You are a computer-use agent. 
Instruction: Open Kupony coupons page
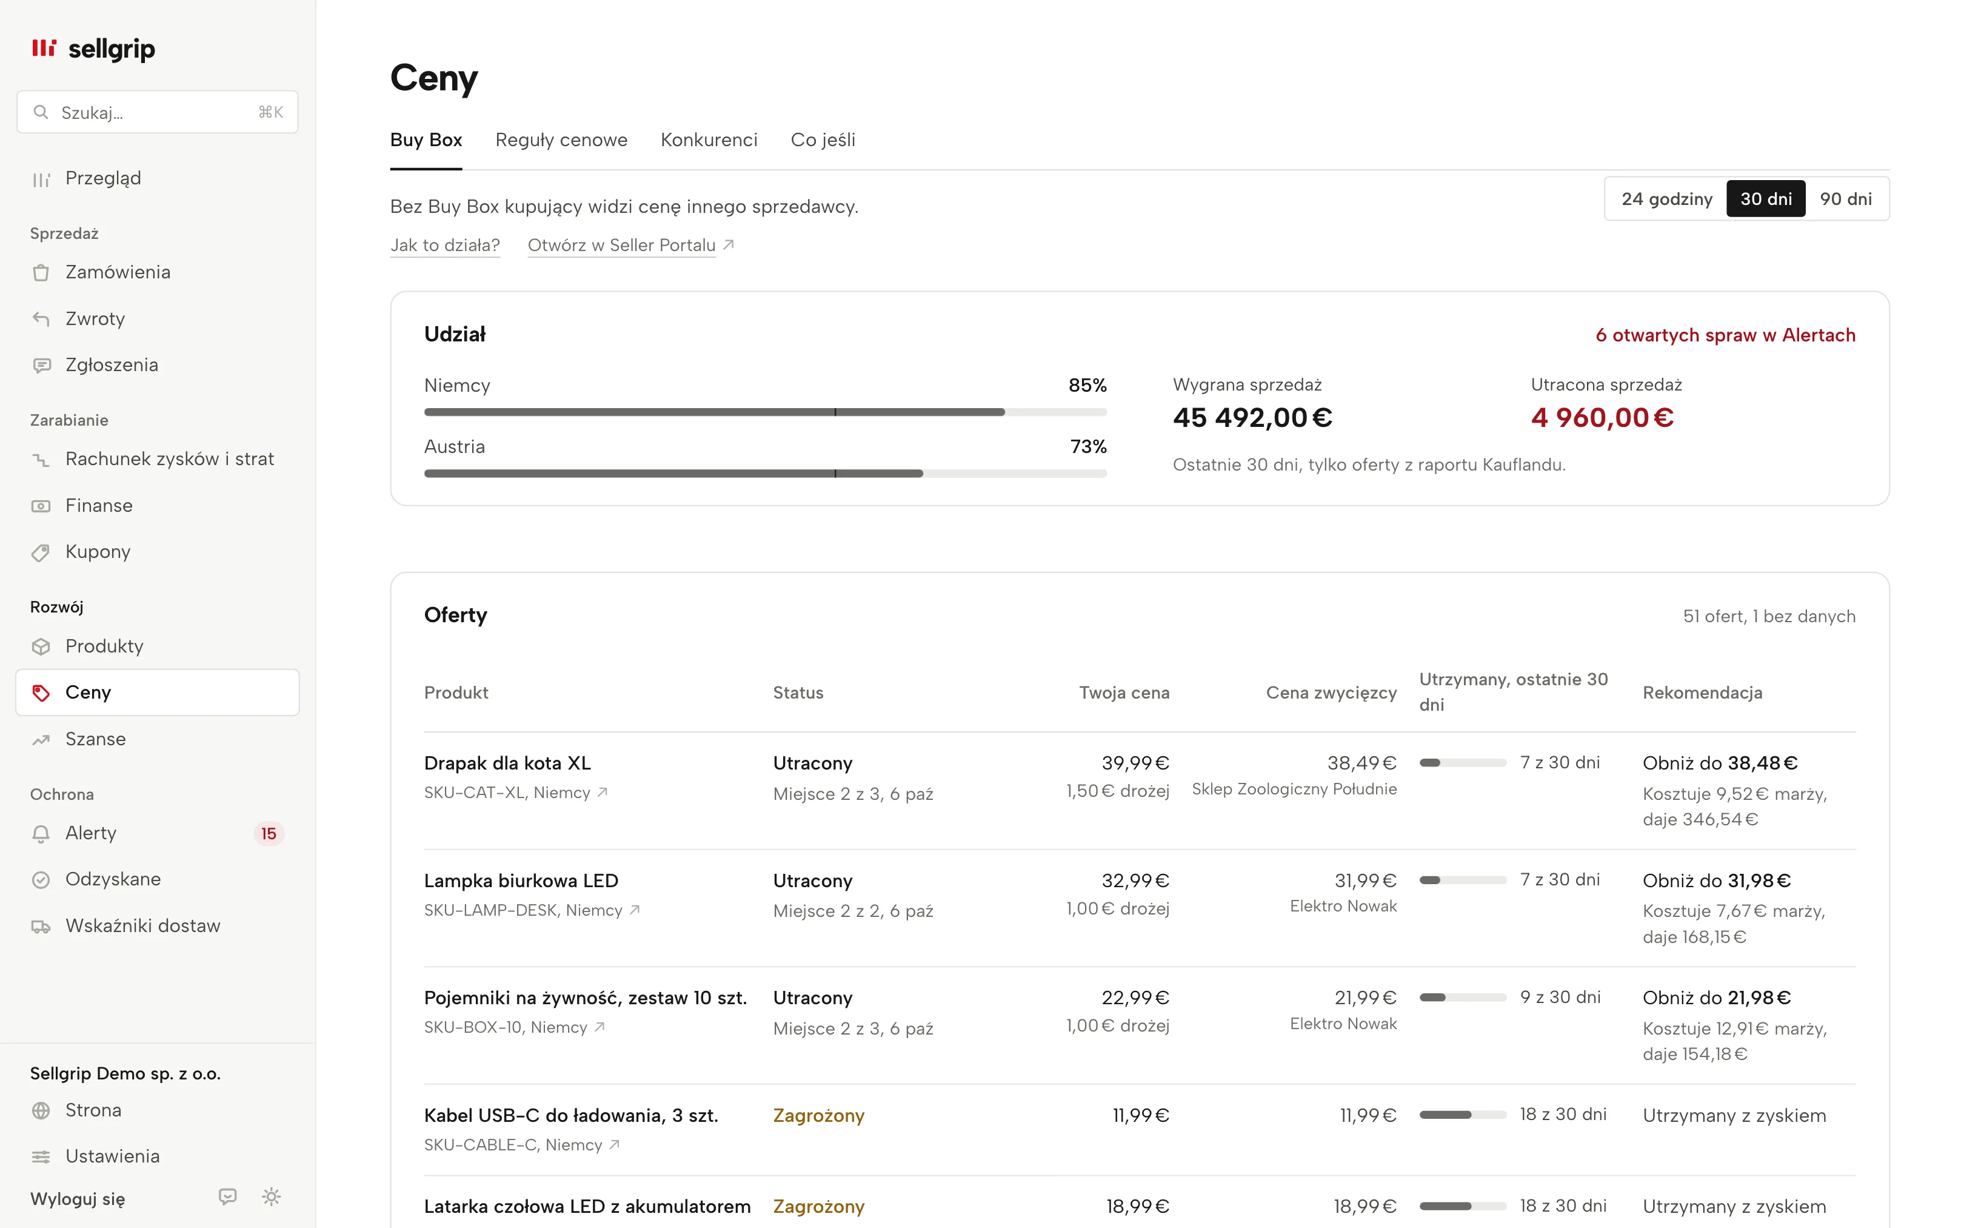[158, 551]
